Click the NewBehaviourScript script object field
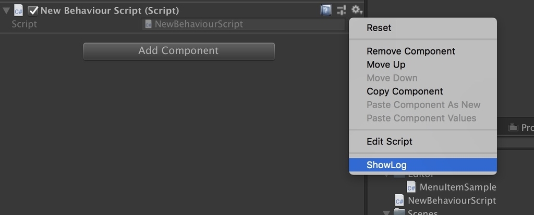 243,24
